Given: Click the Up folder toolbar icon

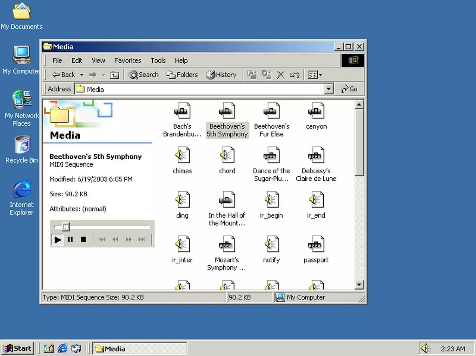Looking at the screenshot, I should pyautogui.click(x=115, y=75).
